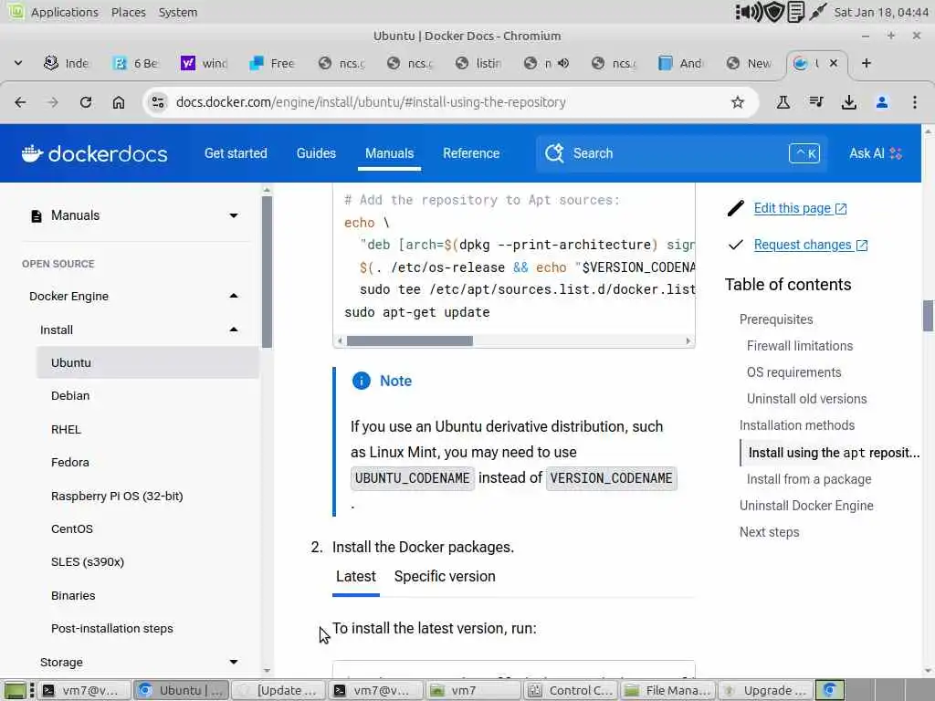Open the tab search dropdown arrow
This screenshot has height=701, width=935.
18,63
